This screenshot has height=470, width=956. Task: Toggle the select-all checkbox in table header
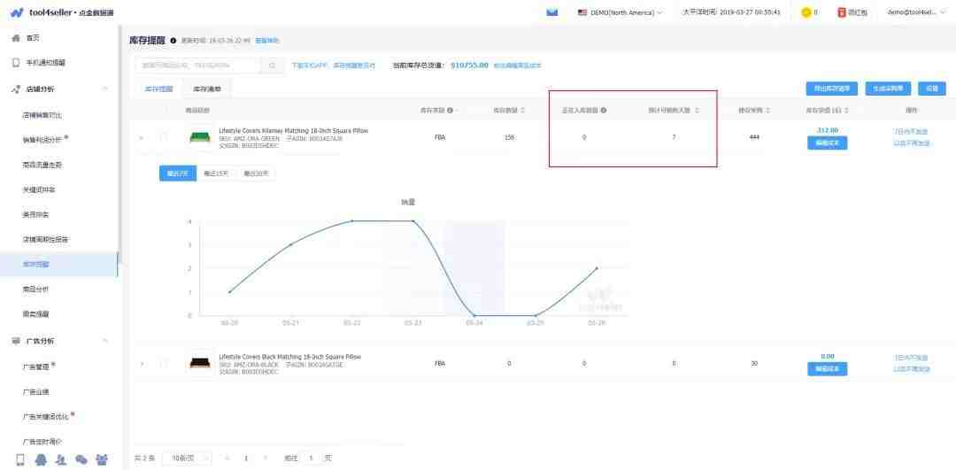click(164, 111)
